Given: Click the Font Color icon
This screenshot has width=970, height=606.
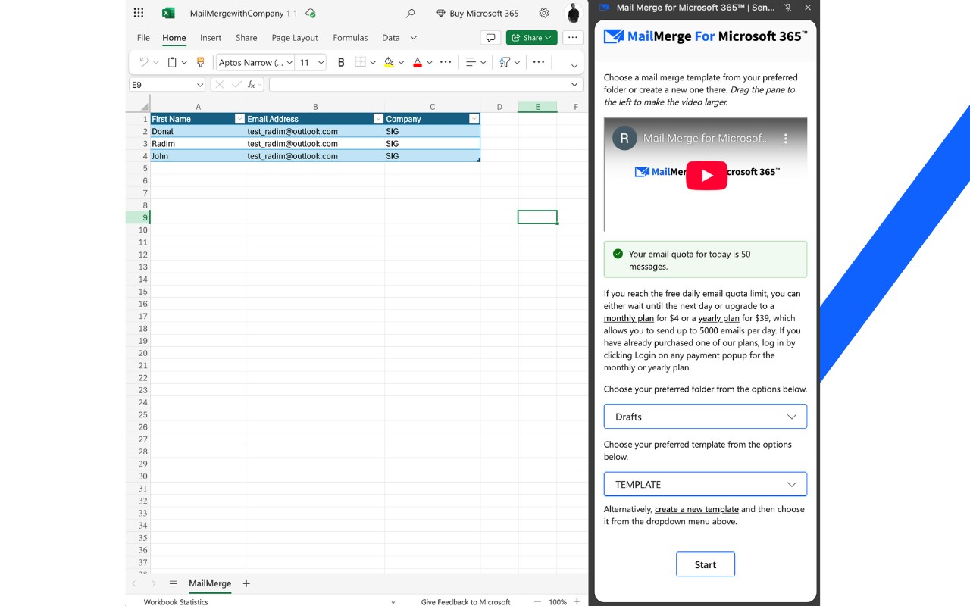Looking at the screenshot, I should (x=418, y=61).
